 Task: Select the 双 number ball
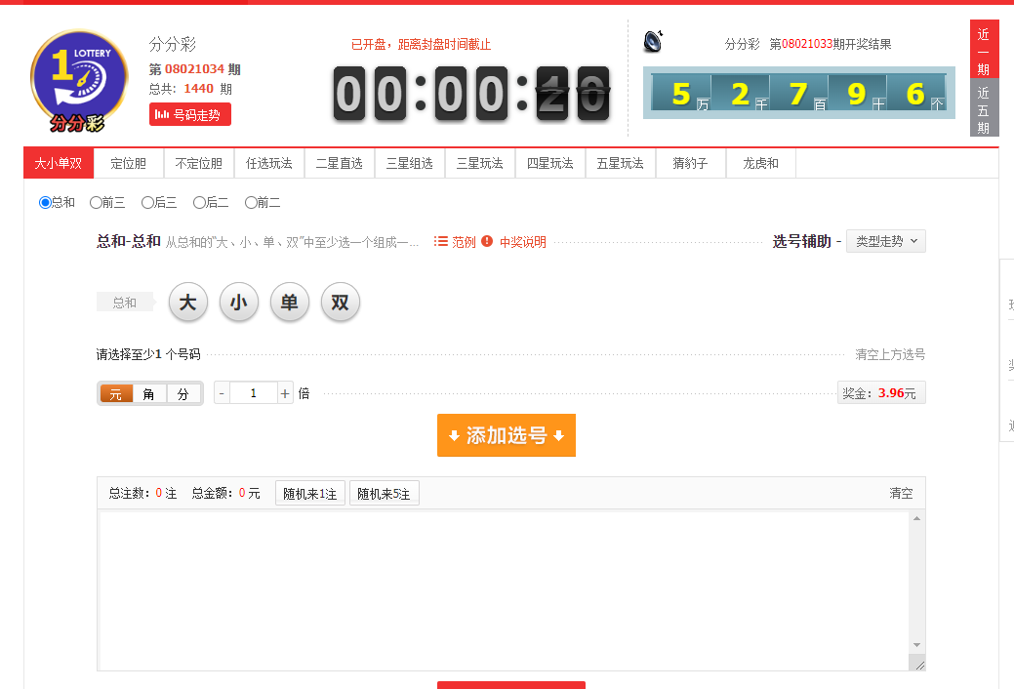coord(340,303)
